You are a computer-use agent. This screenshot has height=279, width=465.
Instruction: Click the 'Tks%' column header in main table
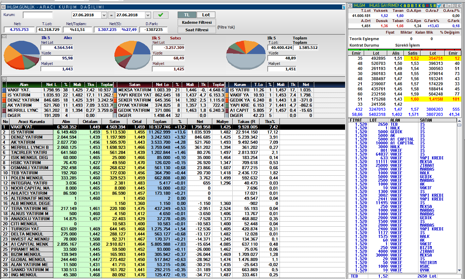tap(269, 122)
